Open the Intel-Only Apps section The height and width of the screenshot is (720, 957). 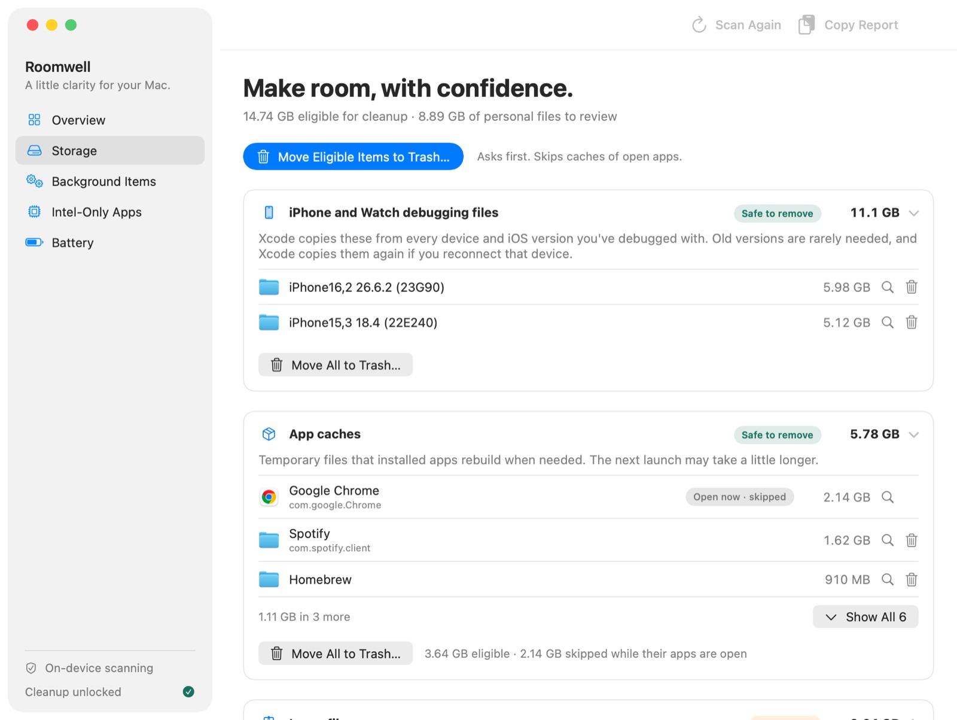click(110, 212)
